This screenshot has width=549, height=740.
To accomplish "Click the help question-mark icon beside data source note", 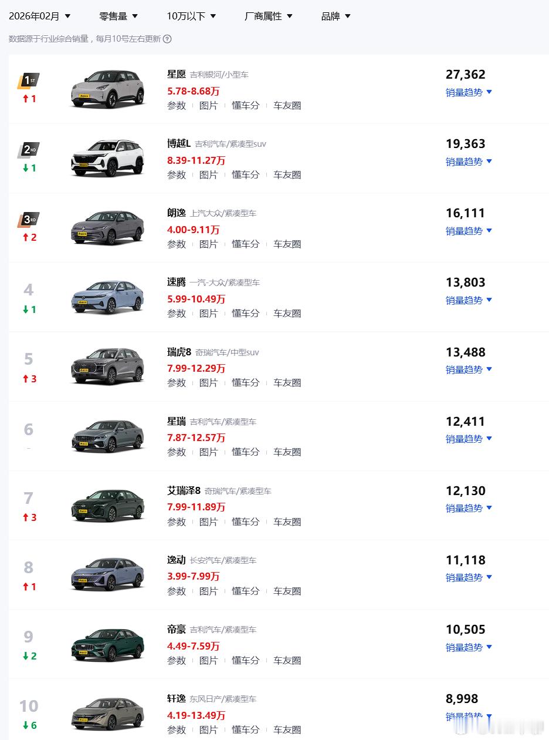I will [x=167, y=39].
